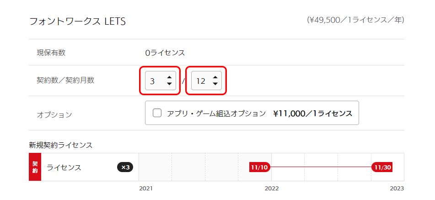Click the red contract period line

pos(321,167)
